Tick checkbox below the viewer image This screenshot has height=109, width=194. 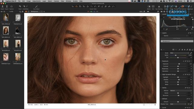point(144,104)
